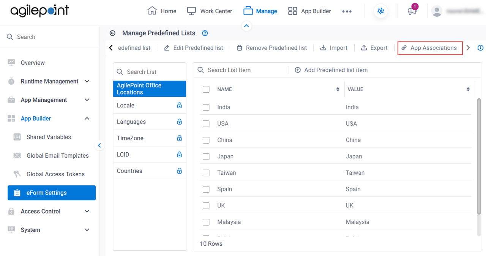Screen dimensions: 486x256
Task: Focus the sidebar Search field
Action: click(x=50, y=37)
